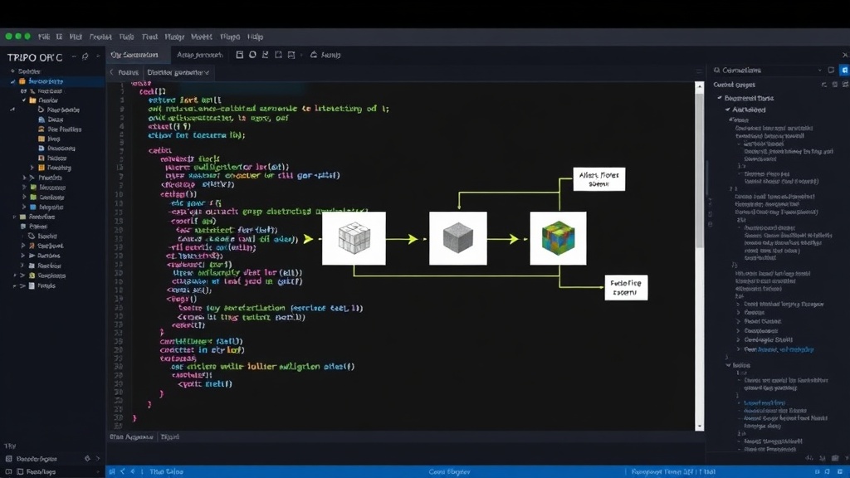Click the save disk icon in editor toolbar
The width and height of the screenshot is (850, 478).
(291, 55)
